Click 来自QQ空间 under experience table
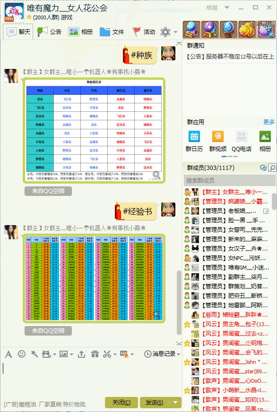Viewport: 277px width, 412px height. point(48,330)
